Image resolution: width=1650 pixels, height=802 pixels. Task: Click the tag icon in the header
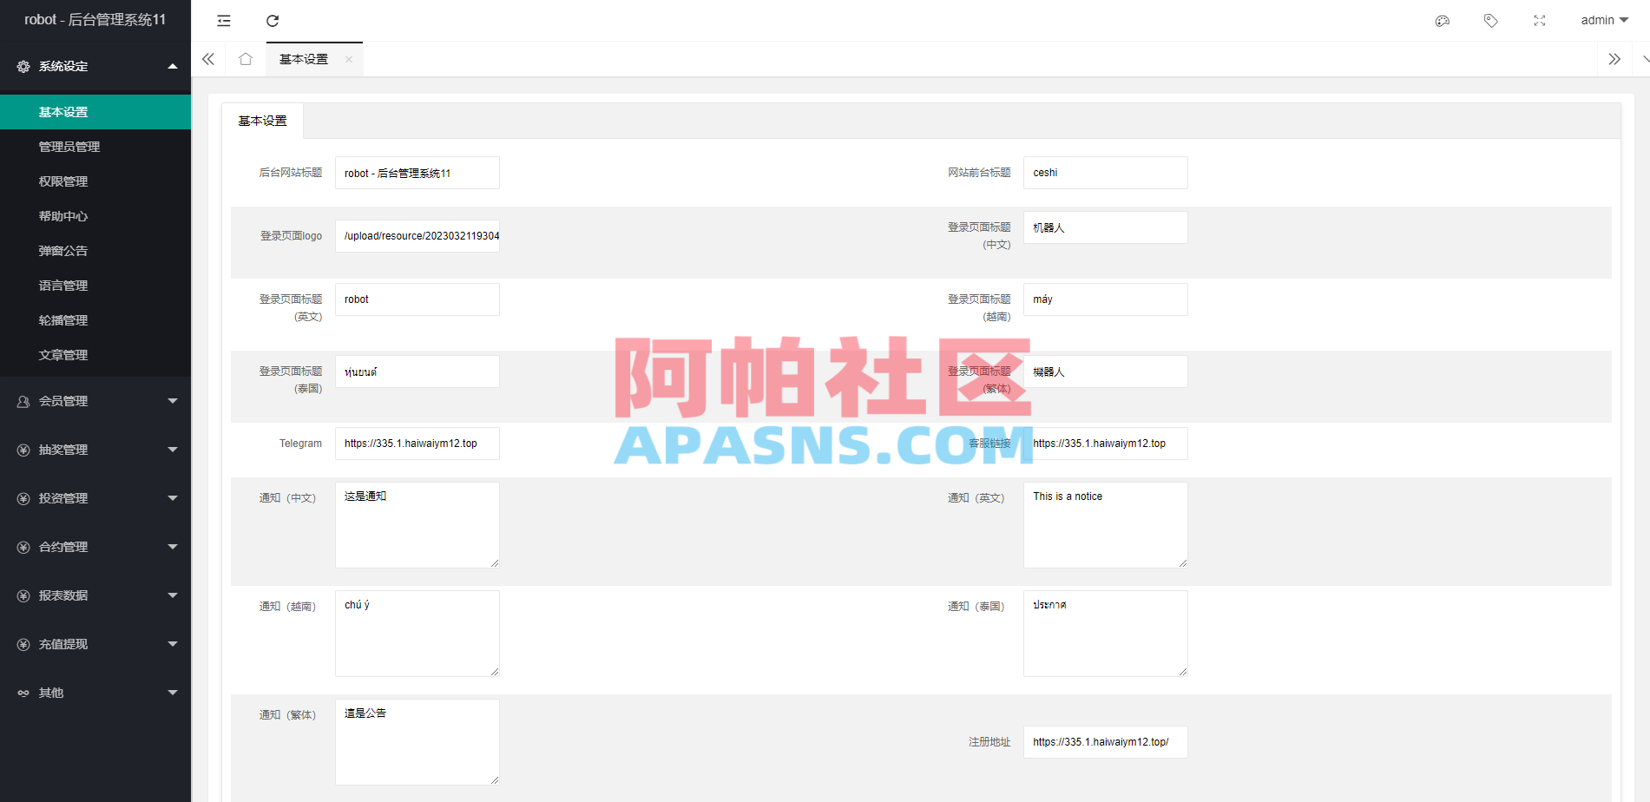(x=1490, y=20)
